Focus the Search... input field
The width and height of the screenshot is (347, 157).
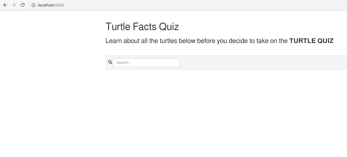tap(146, 63)
